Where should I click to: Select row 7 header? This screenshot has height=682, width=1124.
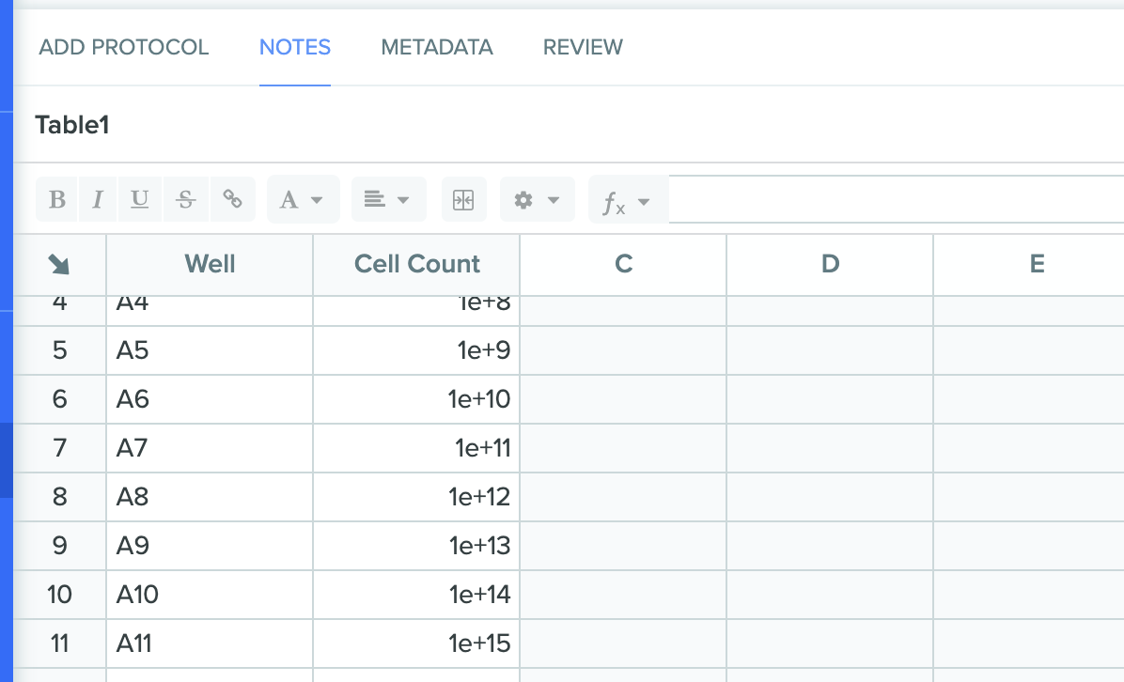click(x=59, y=448)
